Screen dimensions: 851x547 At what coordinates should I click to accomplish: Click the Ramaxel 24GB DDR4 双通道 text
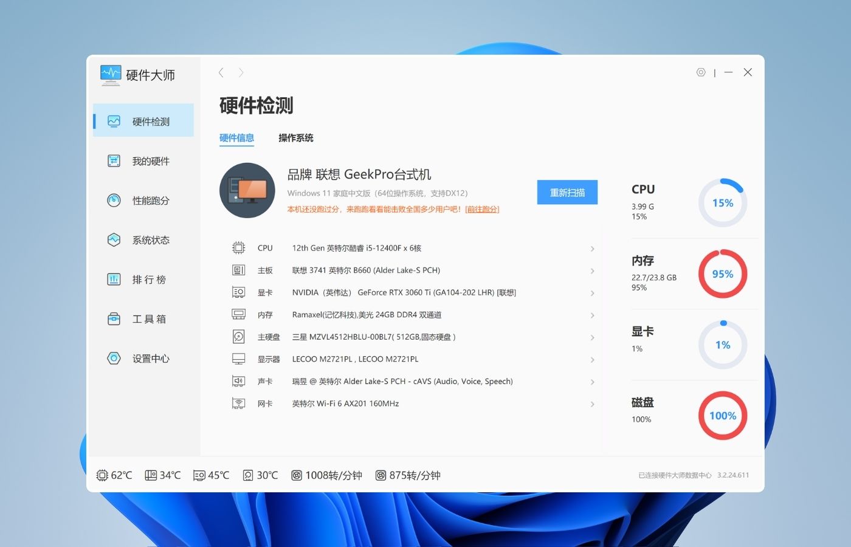tap(367, 315)
